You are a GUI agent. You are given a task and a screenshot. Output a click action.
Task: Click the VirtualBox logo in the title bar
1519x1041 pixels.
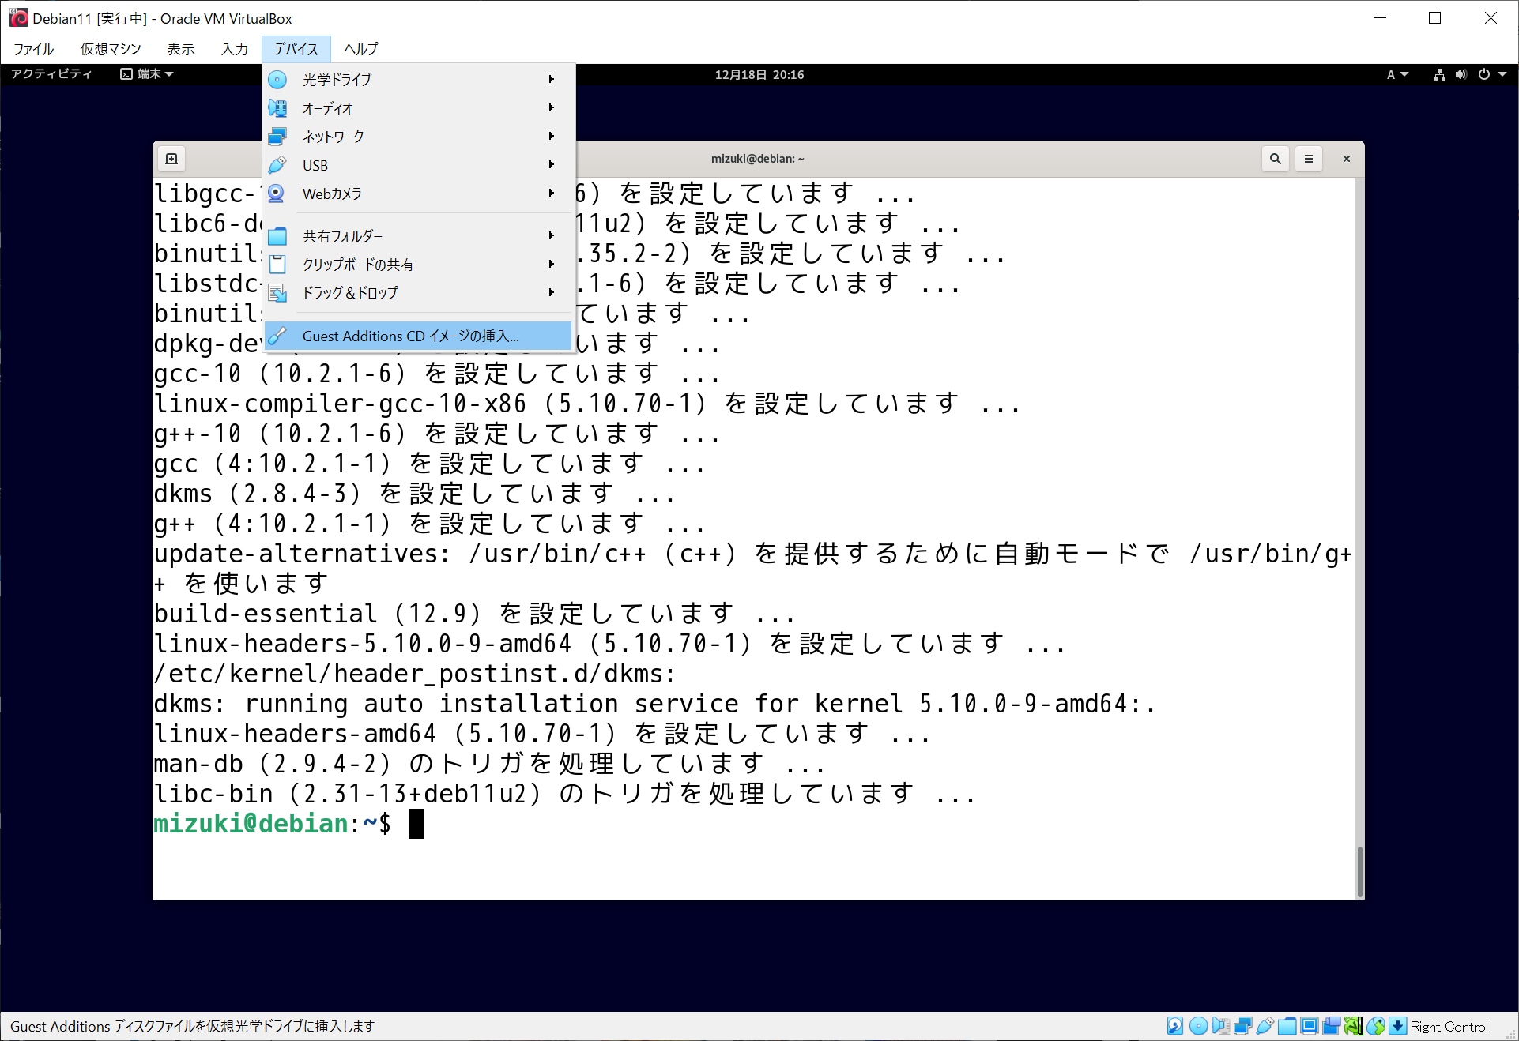click(19, 17)
